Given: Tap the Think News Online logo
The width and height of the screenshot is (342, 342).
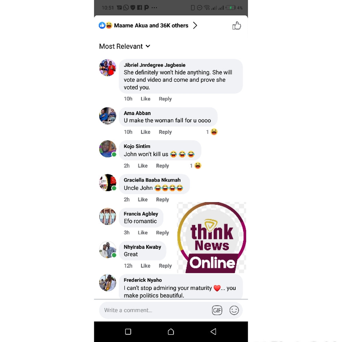Looking at the screenshot, I should tap(212, 238).
